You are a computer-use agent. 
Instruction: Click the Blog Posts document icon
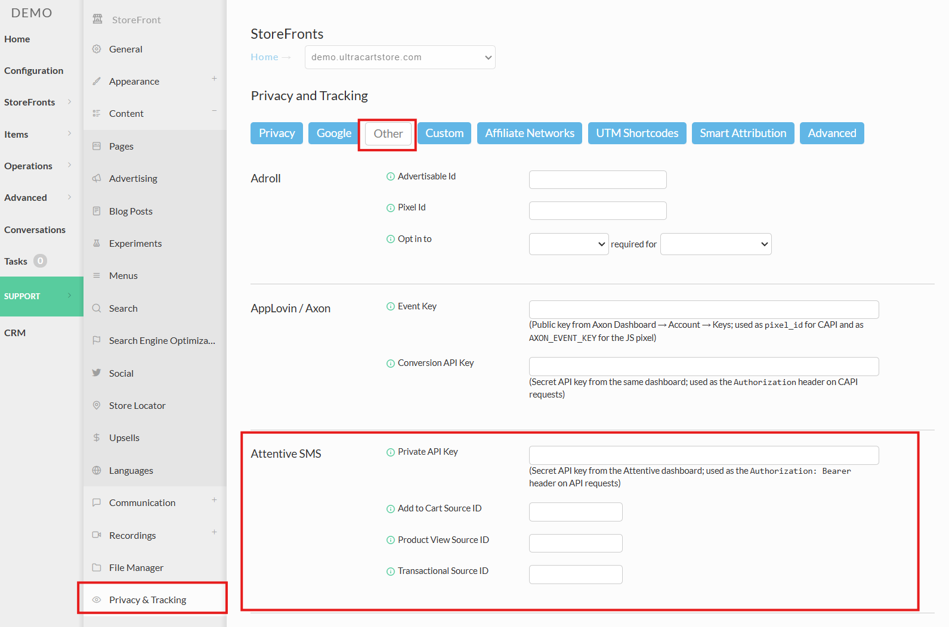(x=97, y=211)
